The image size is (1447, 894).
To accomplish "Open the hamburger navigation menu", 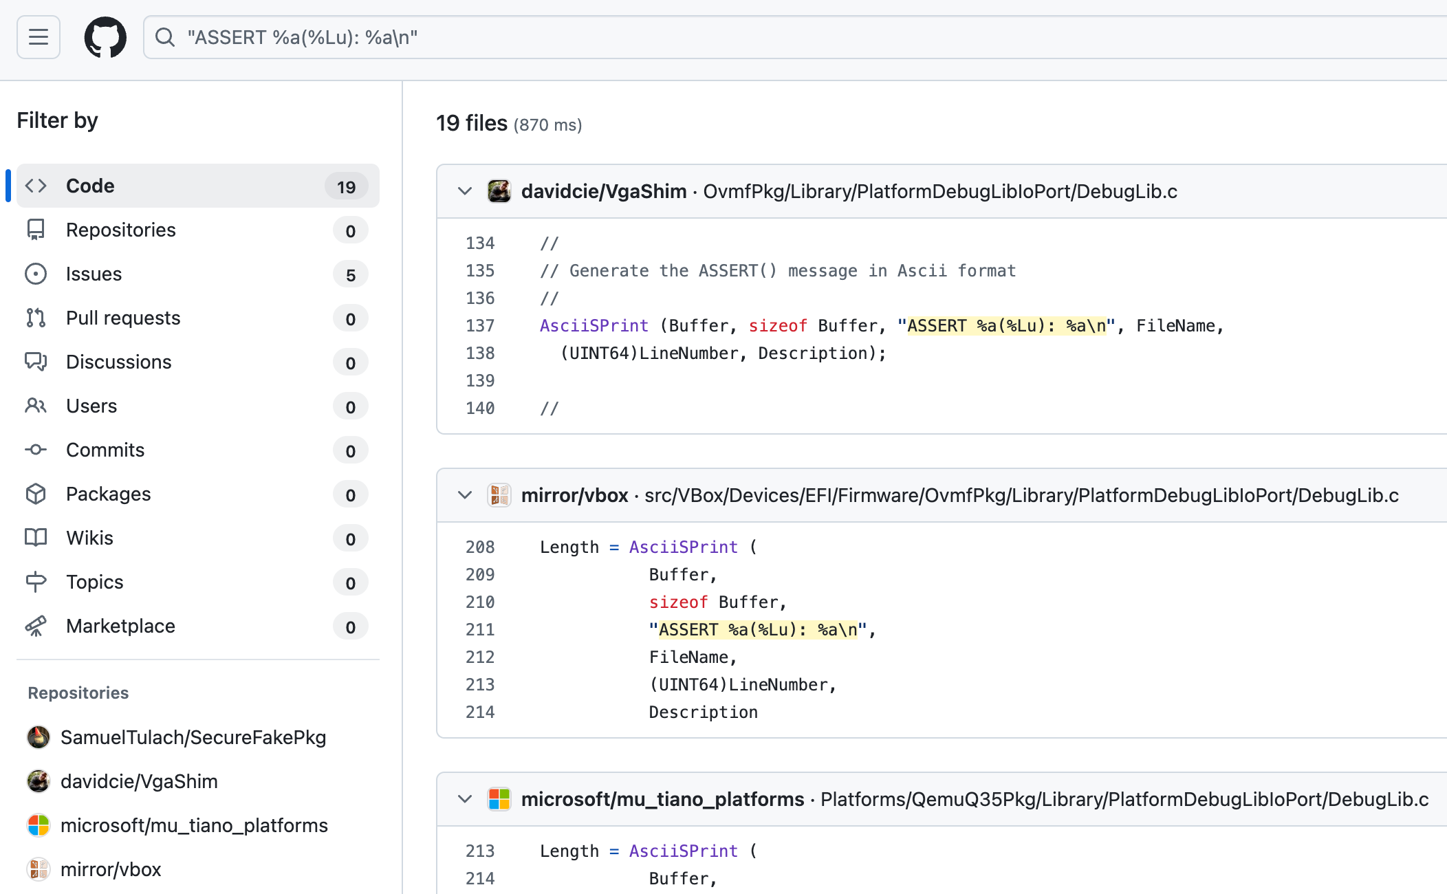I will pos(39,37).
